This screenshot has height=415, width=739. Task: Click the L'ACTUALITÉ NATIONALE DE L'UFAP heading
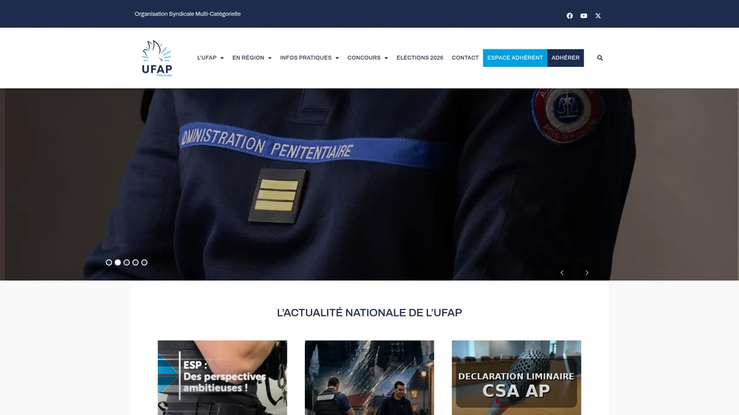click(369, 312)
